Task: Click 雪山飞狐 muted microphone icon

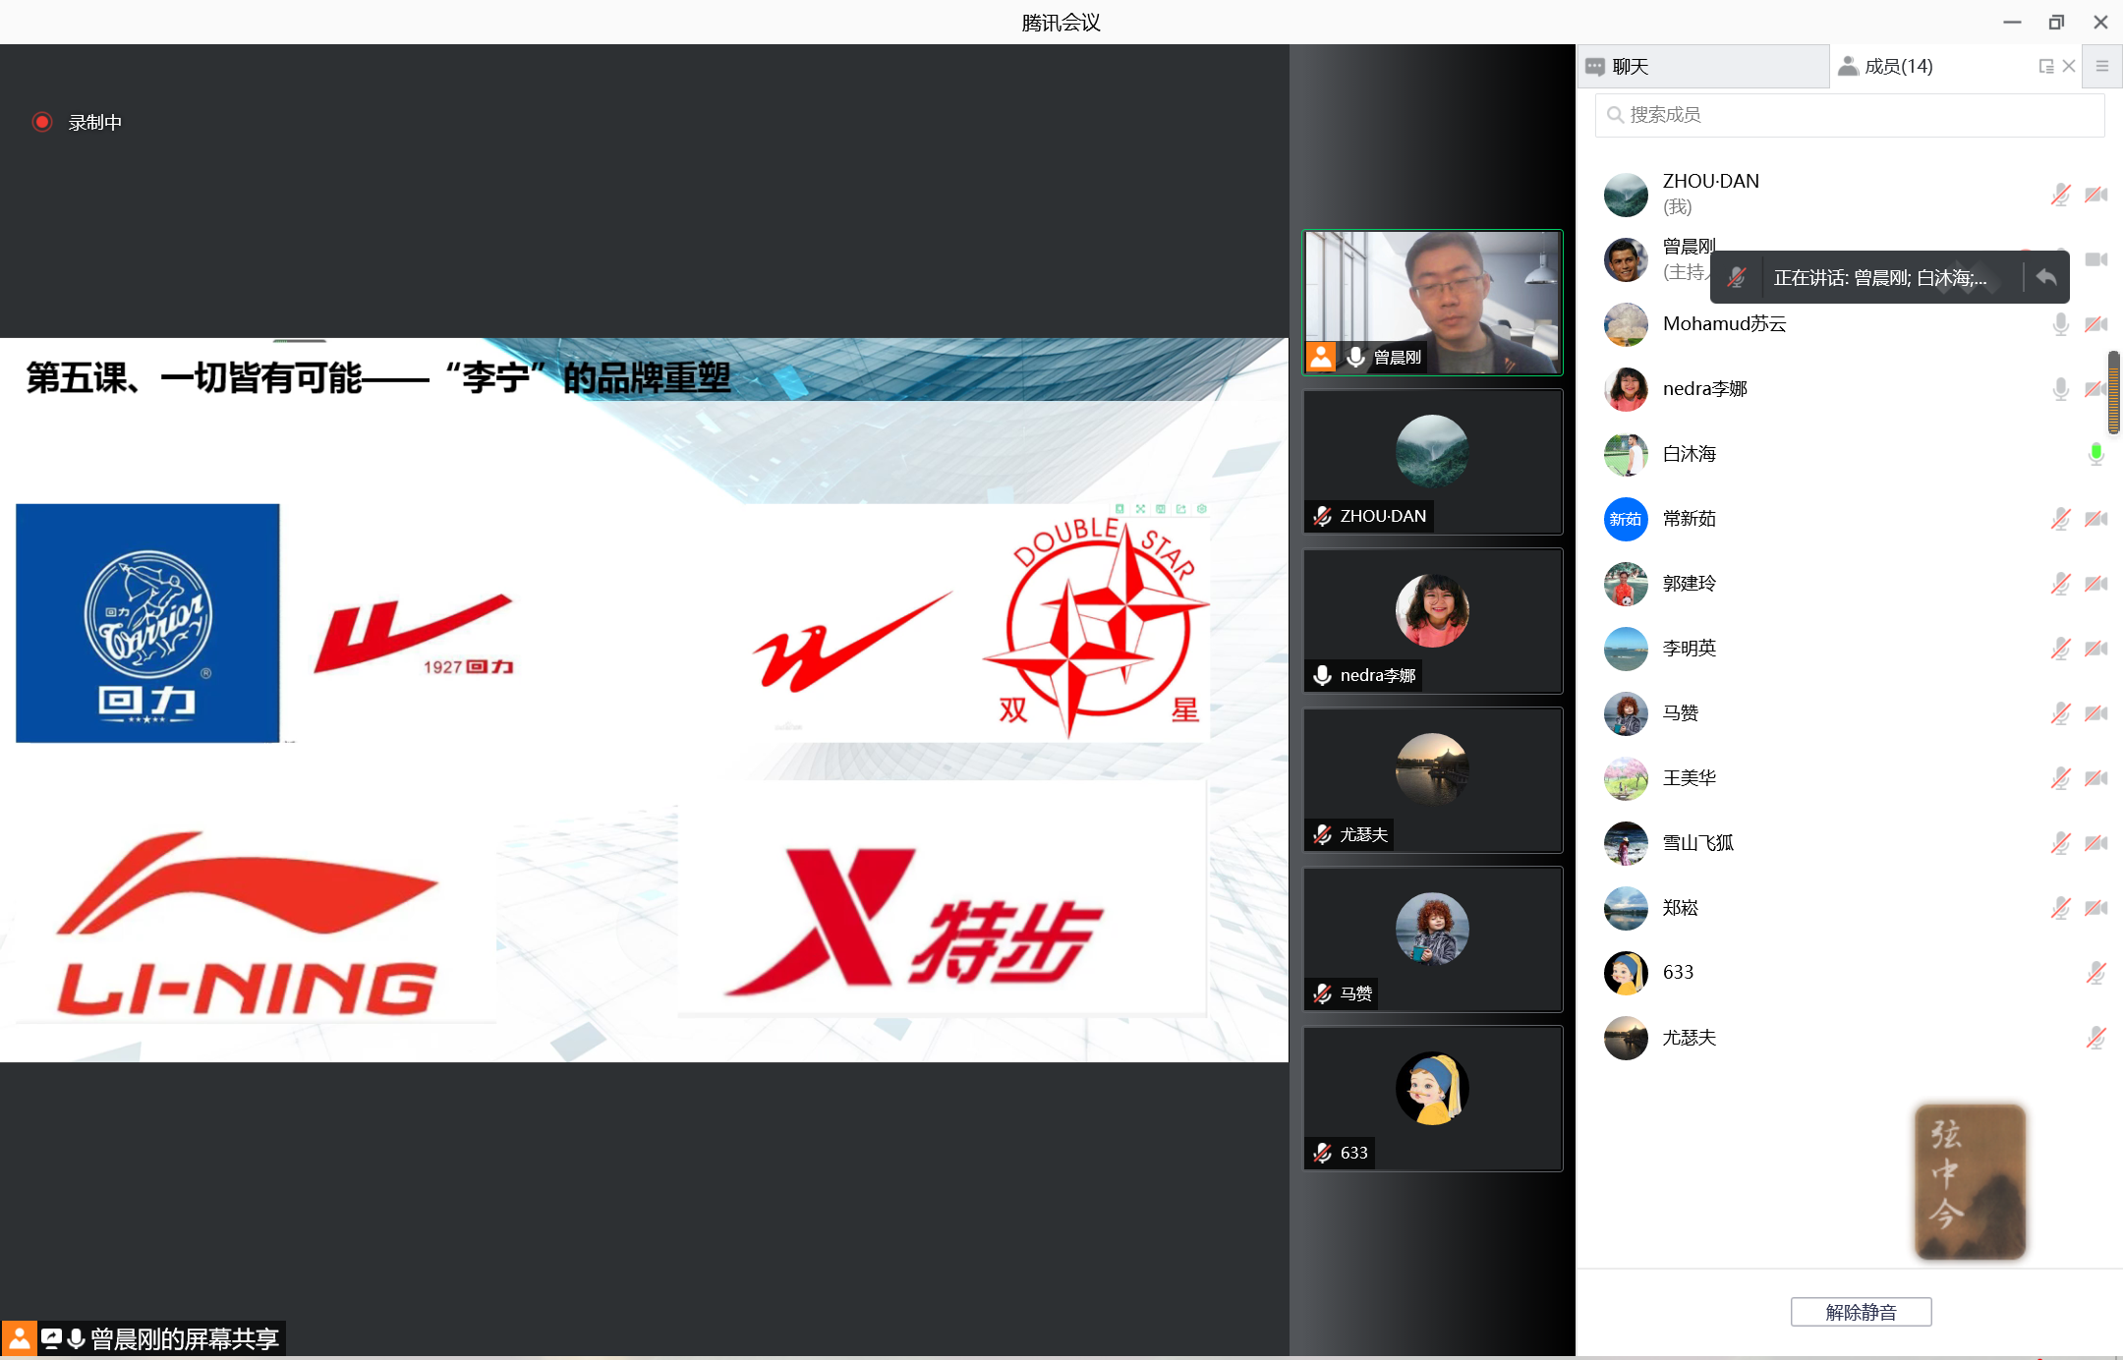Action: (x=2061, y=843)
